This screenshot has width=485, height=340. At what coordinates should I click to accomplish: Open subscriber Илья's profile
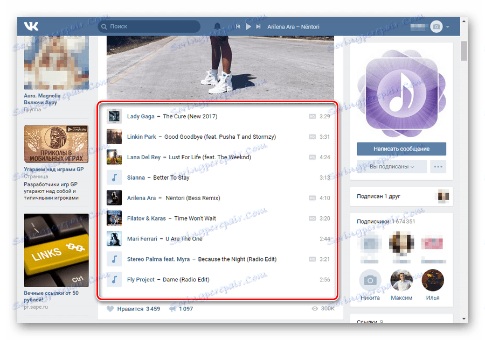(x=433, y=280)
